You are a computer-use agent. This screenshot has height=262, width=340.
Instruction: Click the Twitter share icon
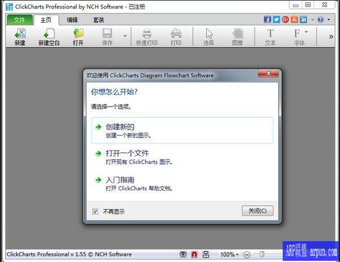[276, 20]
